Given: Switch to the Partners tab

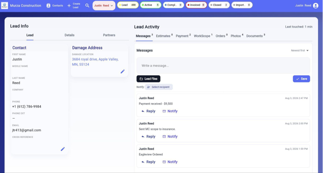Looking at the screenshot, I should coord(109,35).
